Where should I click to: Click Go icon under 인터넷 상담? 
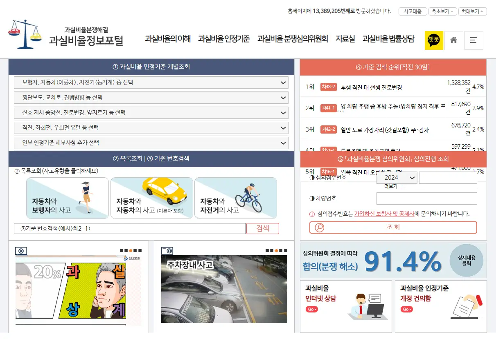point(312,309)
